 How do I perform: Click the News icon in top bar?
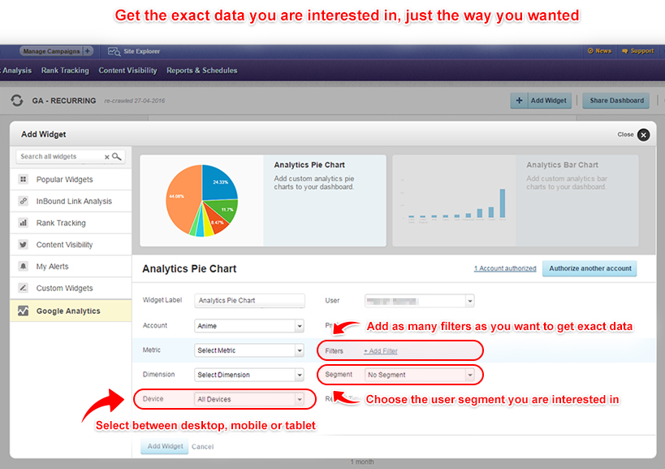click(590, 51)
